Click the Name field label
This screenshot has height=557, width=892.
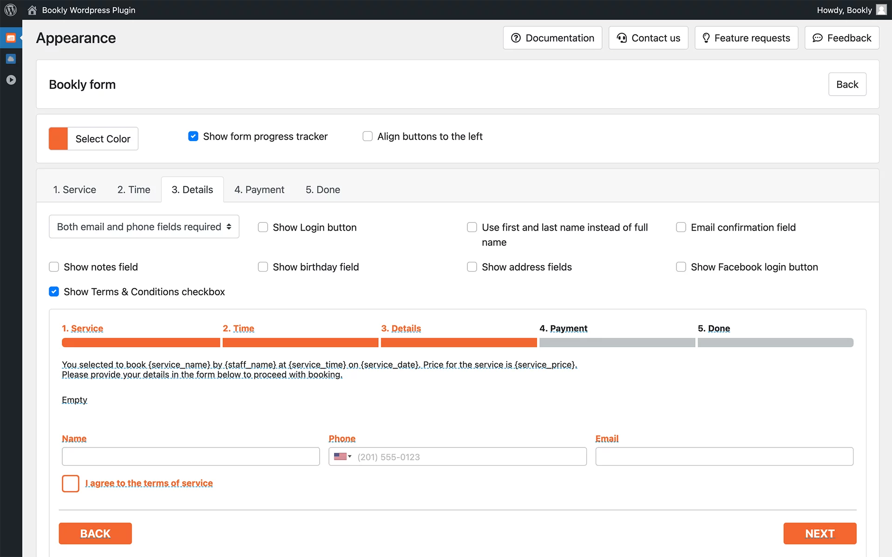74,439
